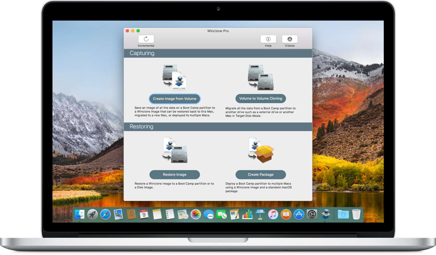Click the Create Package button
Screen dimensions: 436x255
tap(261, 174)
